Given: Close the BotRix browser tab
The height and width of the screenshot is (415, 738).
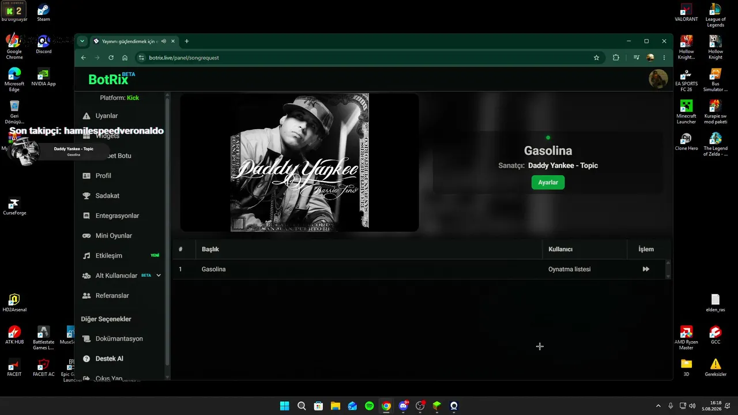Looking at the screenshot, I should pyautogui.click(x=173, y=41).
